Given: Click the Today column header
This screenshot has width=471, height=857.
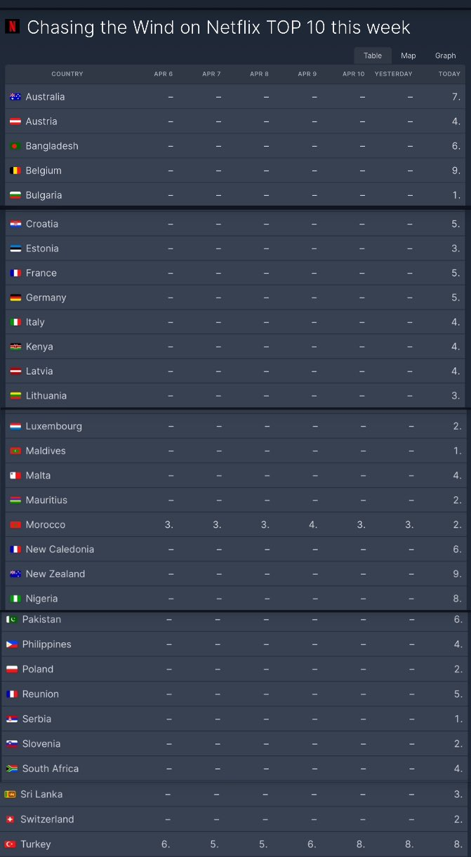Looking at the screenshot, I should (449, 74).
